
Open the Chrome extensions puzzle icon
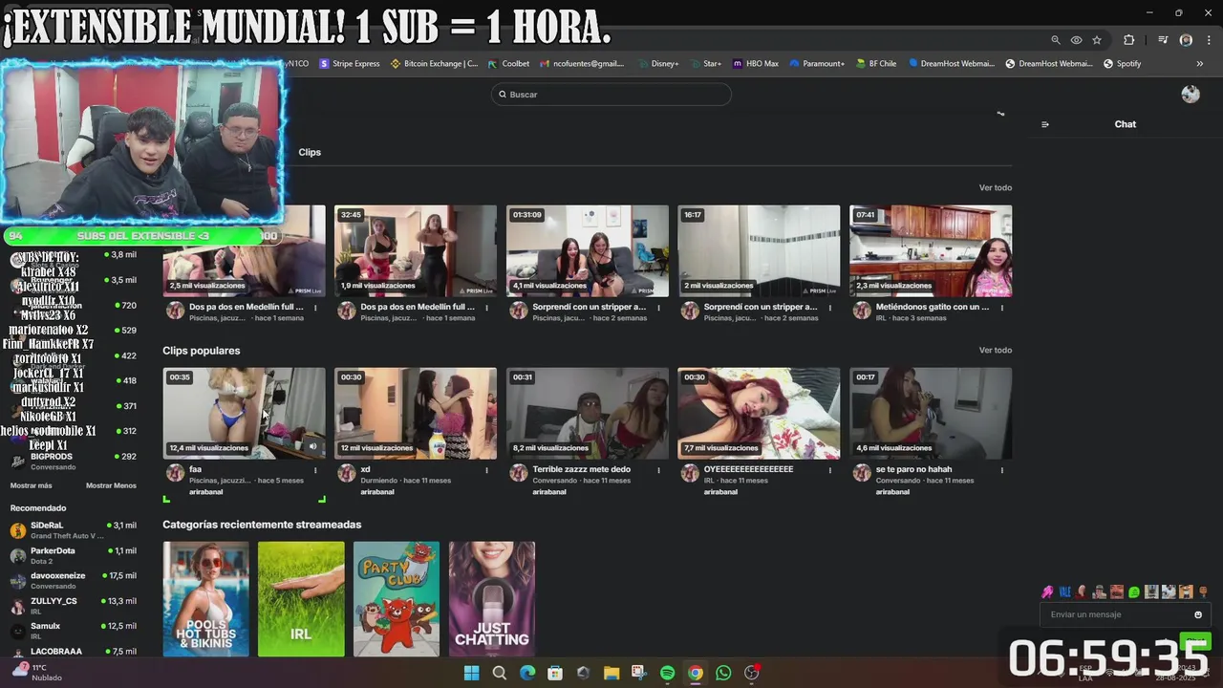(x=1129, y=40)
